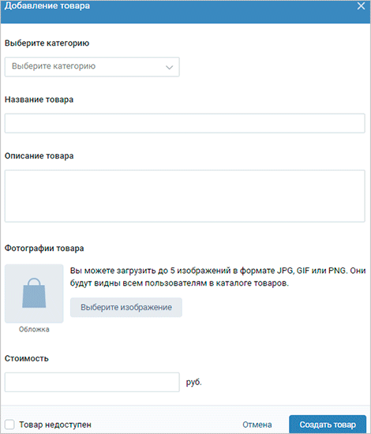Close the Добавление товара dialog
This screenshot has height=434, width=371.
(x=361, y=6)
